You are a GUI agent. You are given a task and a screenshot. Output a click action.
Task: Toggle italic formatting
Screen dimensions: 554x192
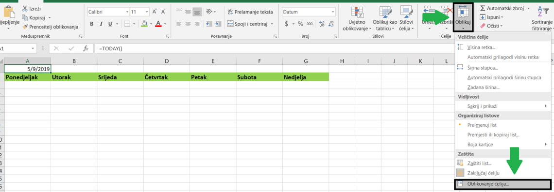tap(101, 24)
